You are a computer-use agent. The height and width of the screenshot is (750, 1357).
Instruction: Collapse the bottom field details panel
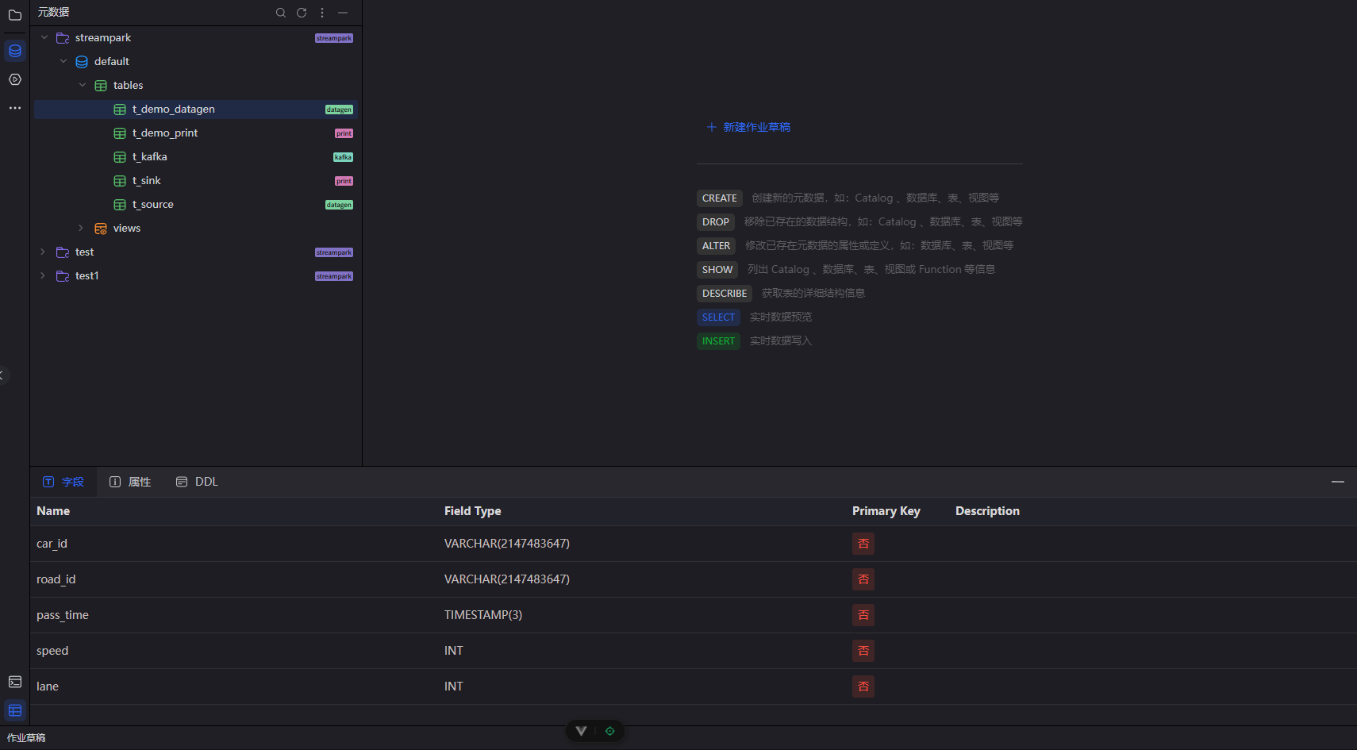tap(1337, 482)
